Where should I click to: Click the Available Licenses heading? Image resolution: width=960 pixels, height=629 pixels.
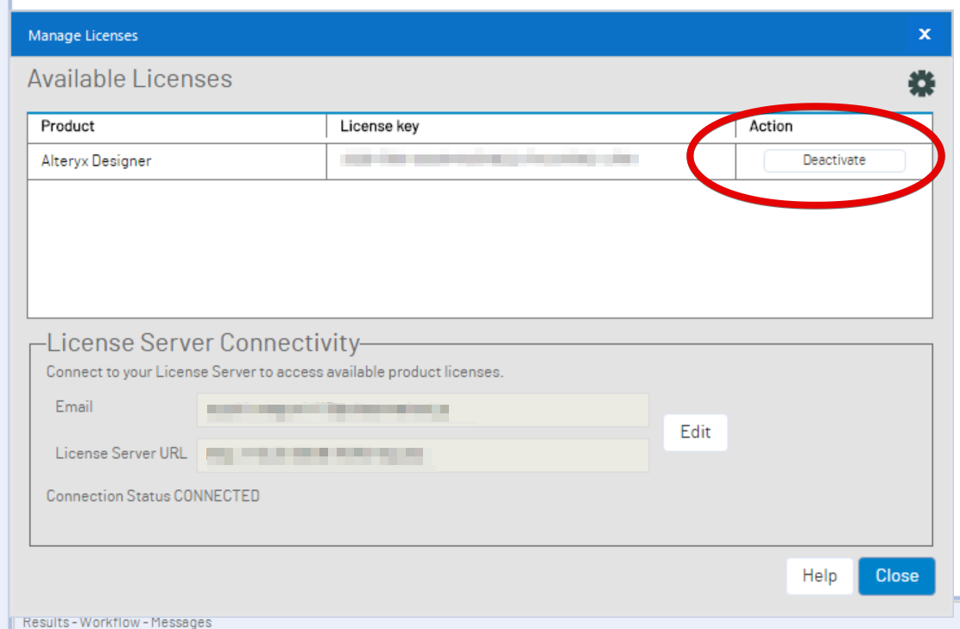[x=129, y=79]
